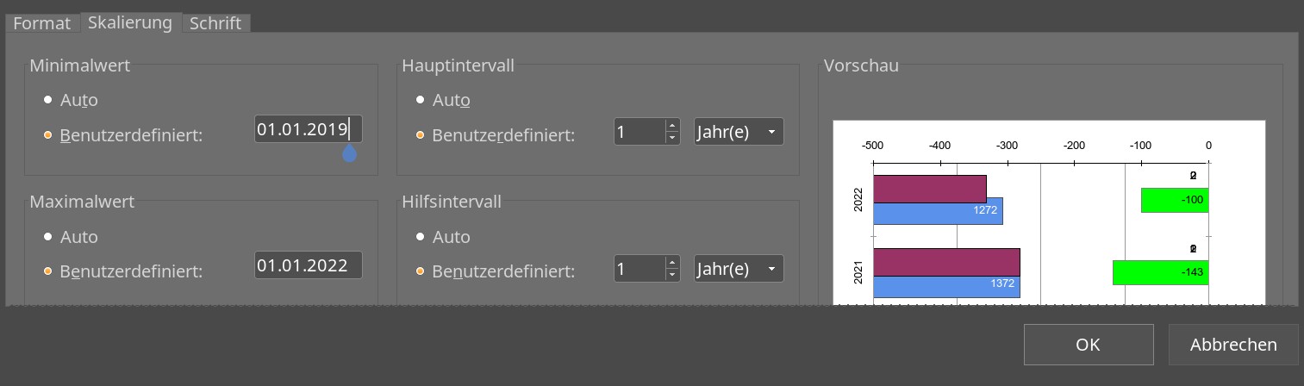
Task: Click the Maximalwert date field 01.01.2022
Action: click(x=308, y=265)
